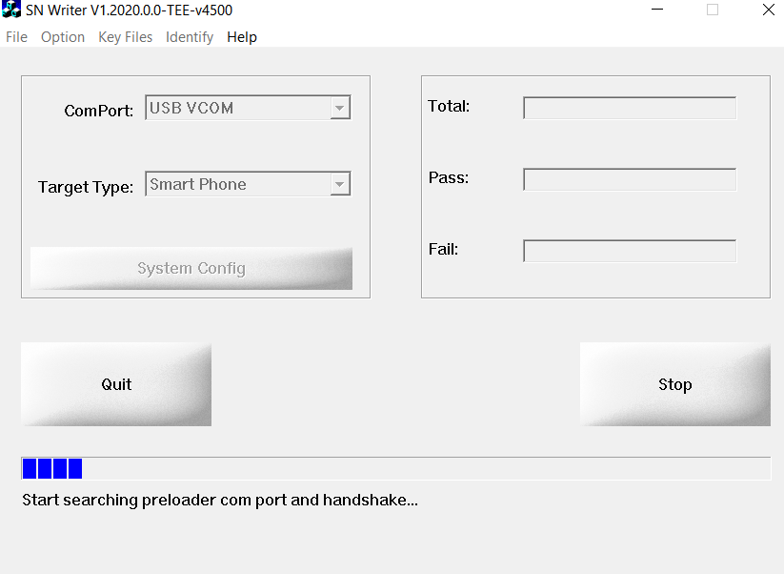Viewport: 784px width, 574px height.
Task: Minimize the SN Writer window
Action: point(657,10)
